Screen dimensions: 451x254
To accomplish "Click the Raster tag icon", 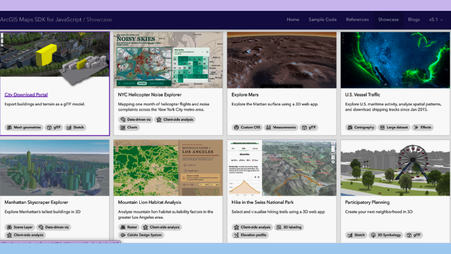I will pyautogui.click(x=123, y=227).
